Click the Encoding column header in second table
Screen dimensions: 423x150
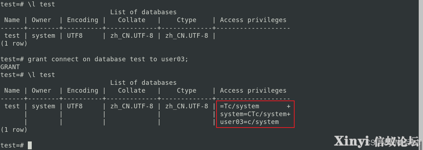click(82, 91)
